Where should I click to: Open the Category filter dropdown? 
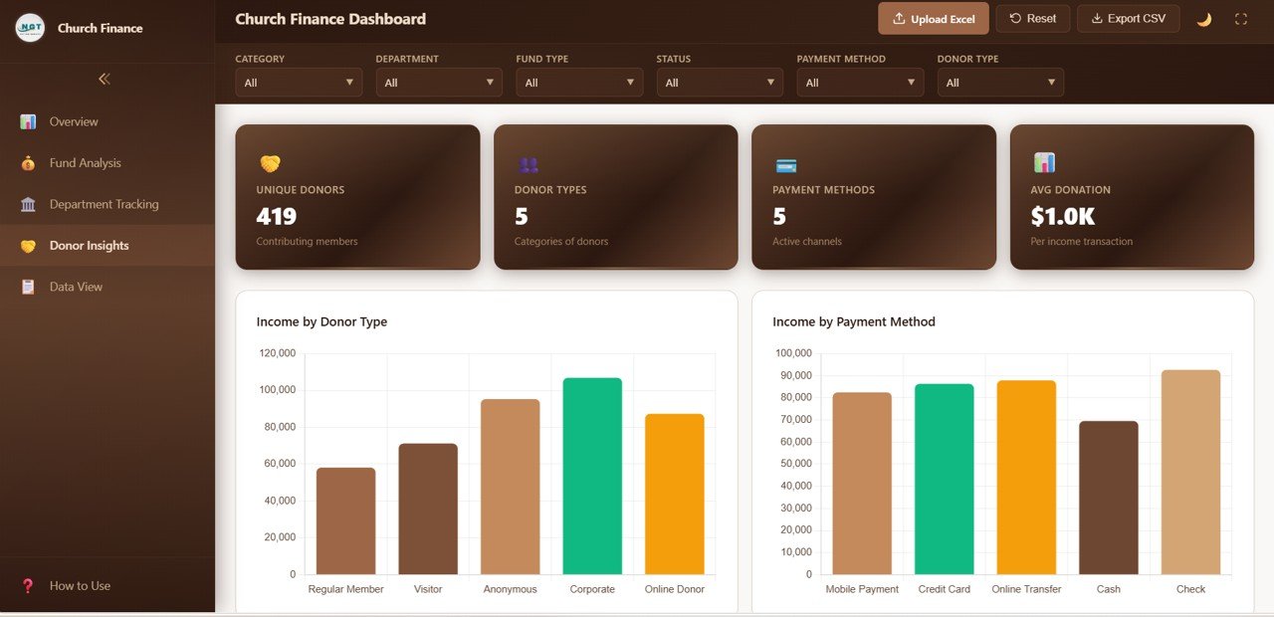coord(298,83)
